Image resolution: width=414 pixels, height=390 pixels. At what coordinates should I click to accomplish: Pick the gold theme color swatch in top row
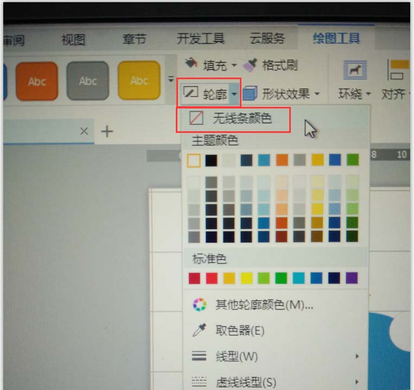(317, 160)
